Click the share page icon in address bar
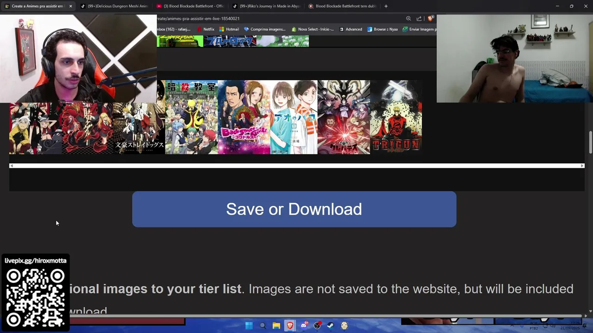Image resolution: width=593 pixels, height=333 pixels. click(419, 18)
